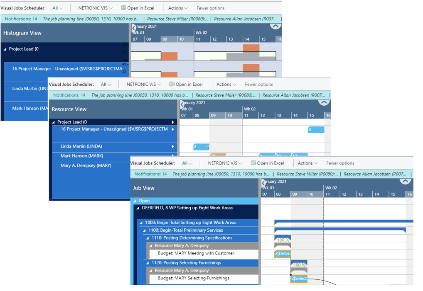Collapse the Open group in Job View
The width and height of the screenshot is (423, 291).
coord(135,201)
